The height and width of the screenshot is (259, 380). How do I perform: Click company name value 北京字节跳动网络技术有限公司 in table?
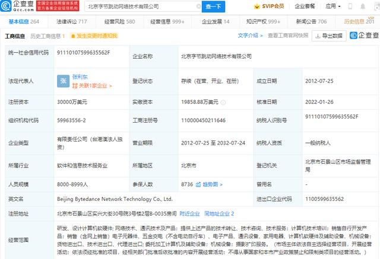[216, 56]
